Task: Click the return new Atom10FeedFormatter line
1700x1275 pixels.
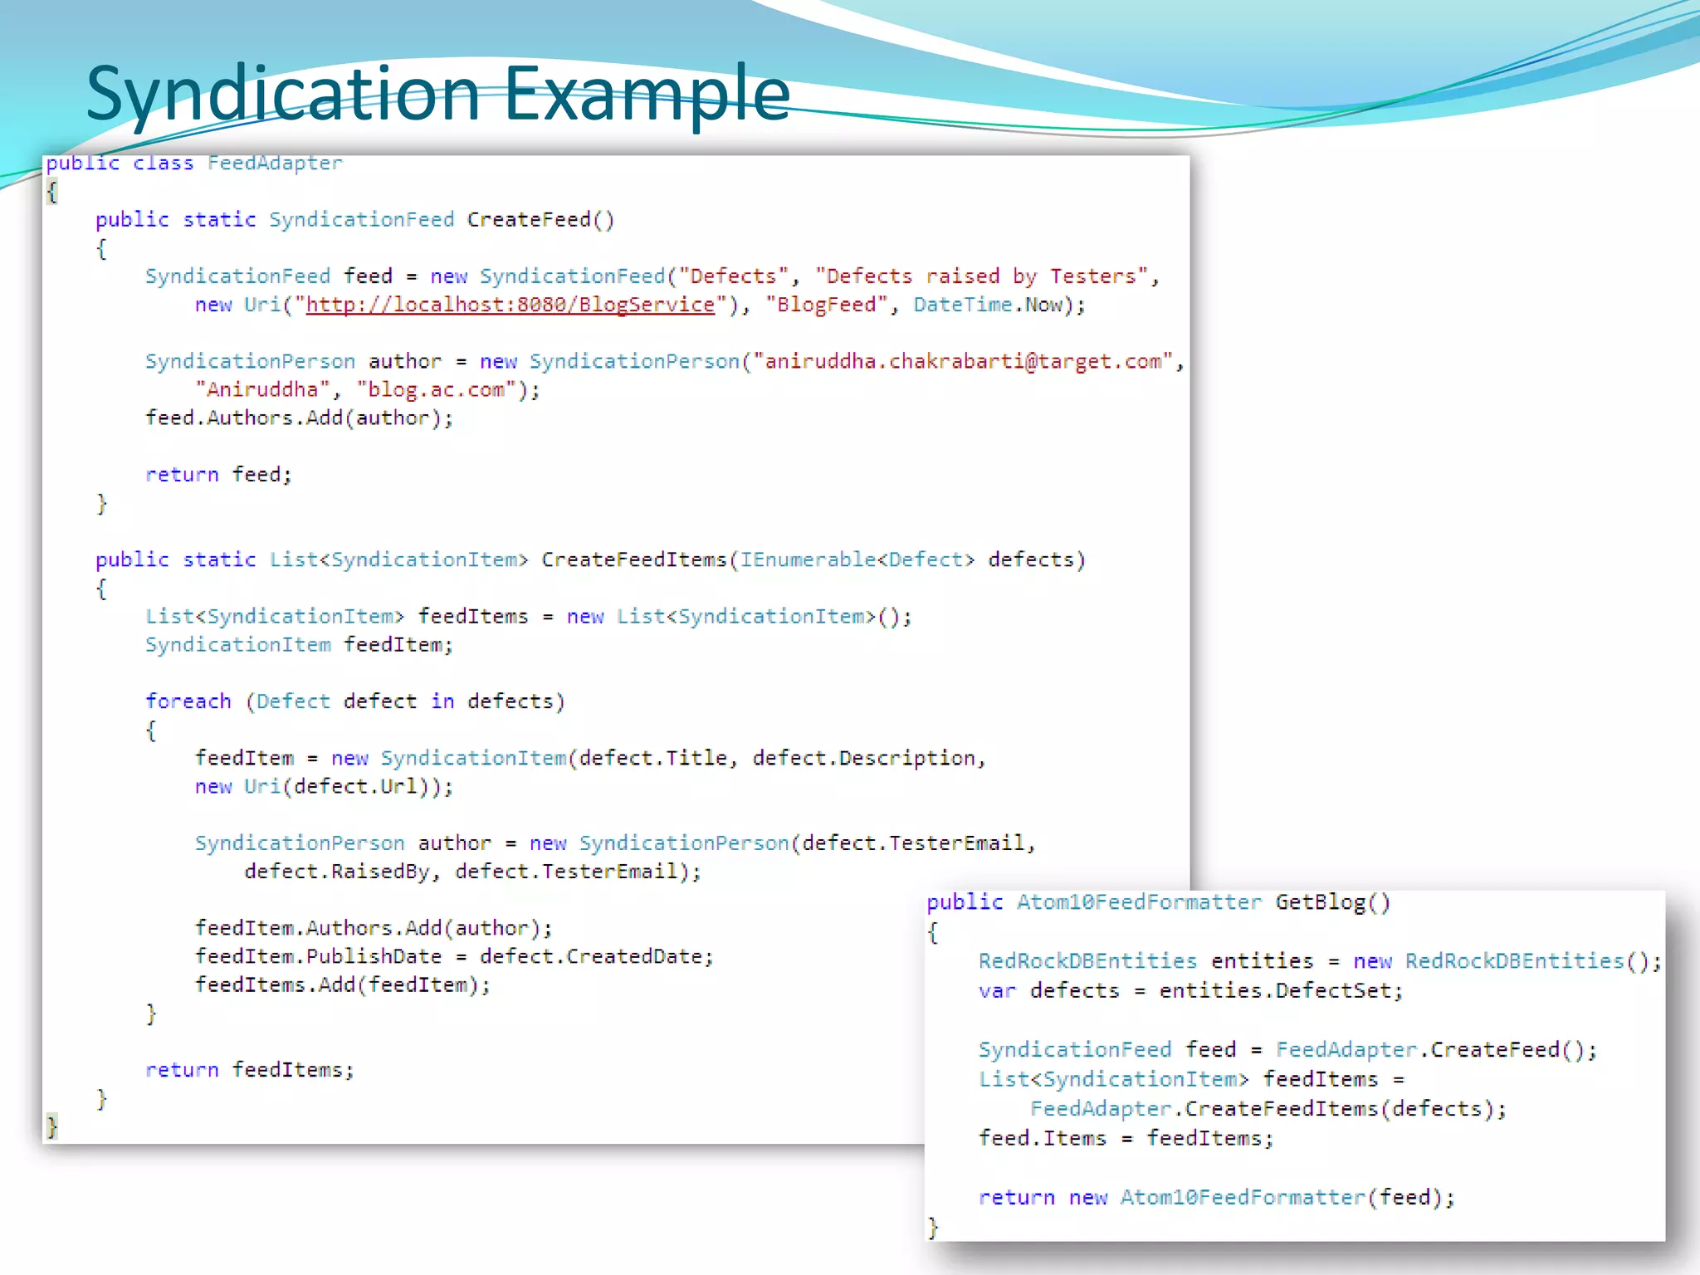Action: (1216, 1198)
